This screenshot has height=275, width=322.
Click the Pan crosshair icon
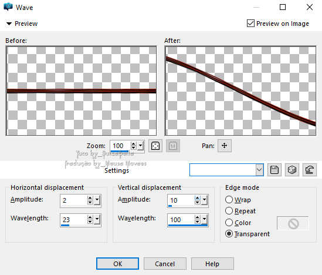coord(225,146)
